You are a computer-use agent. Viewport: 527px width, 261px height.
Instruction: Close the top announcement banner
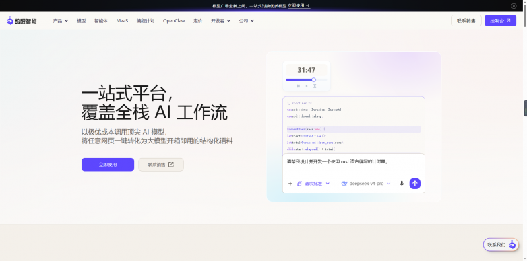pyautogui.click(x=514, y=5)
